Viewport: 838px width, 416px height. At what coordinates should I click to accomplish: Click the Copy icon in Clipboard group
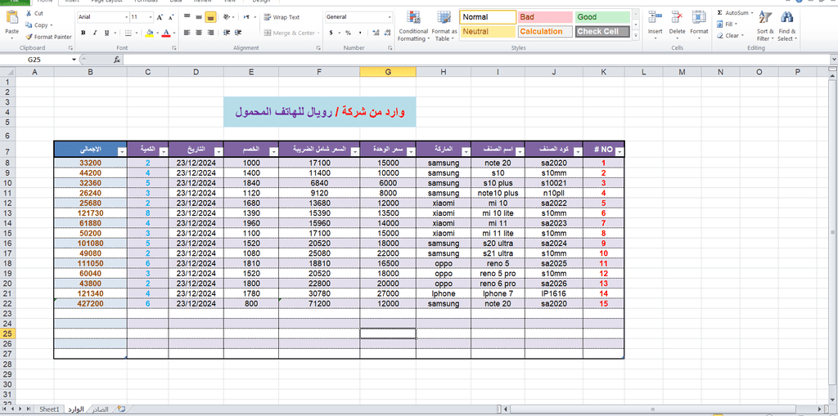(29, 25)
